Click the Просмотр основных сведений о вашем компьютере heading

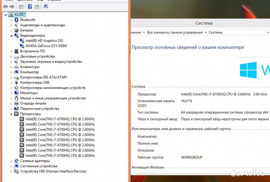(188, 47)
